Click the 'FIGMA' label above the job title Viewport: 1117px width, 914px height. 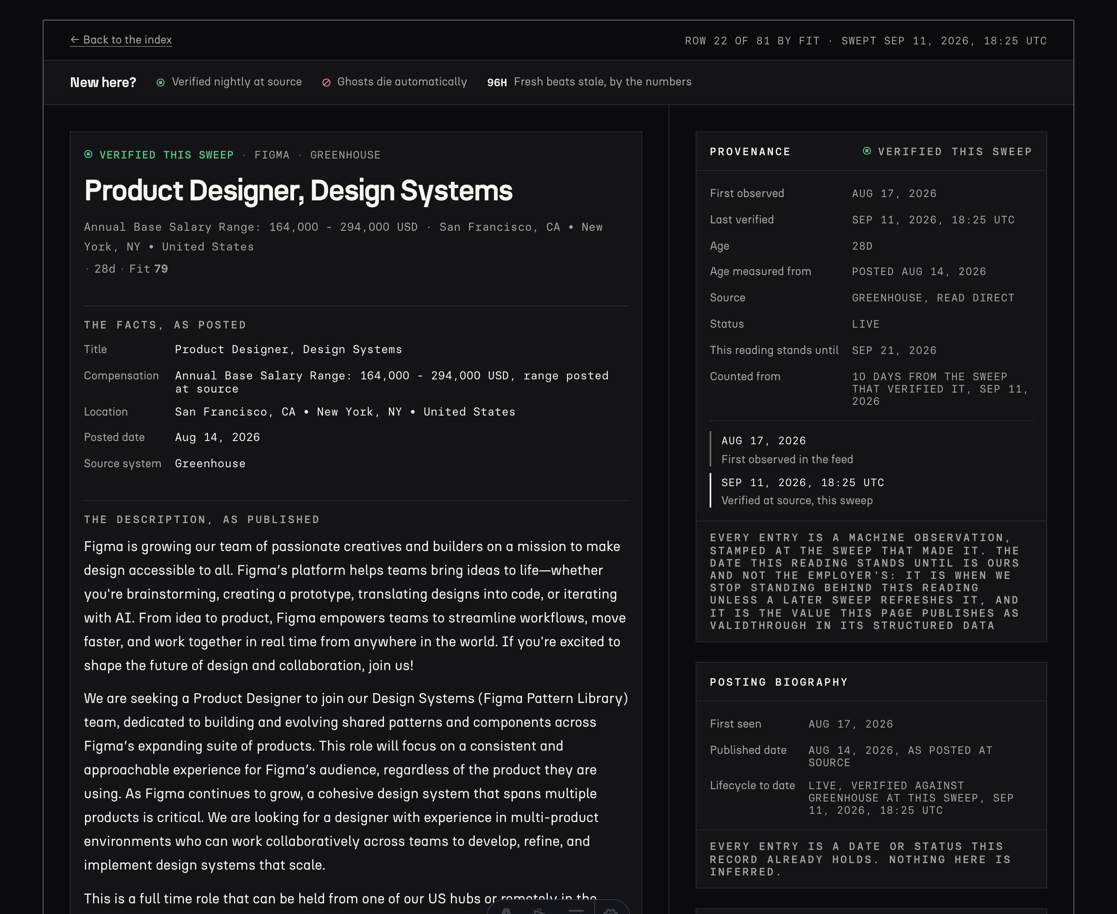(272, 155)
